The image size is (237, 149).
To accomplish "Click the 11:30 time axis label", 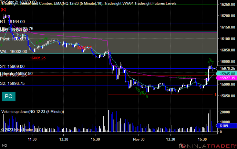I will coord(32,139).
